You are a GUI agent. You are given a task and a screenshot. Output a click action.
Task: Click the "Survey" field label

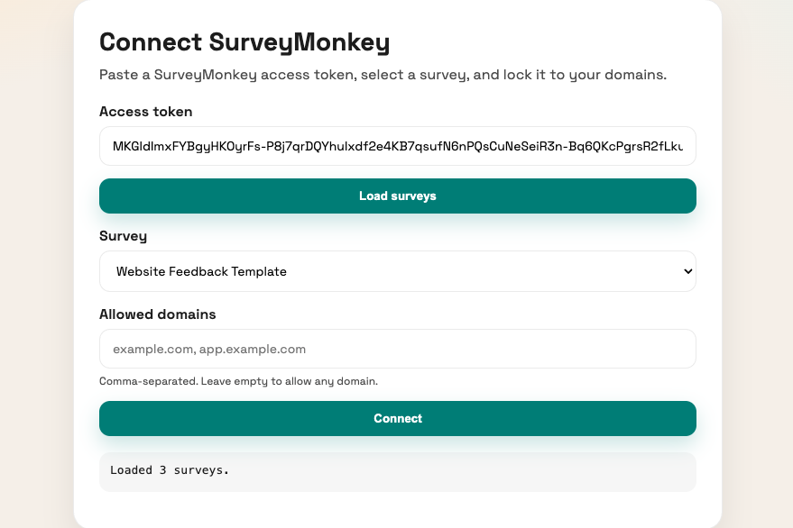pyautogui.click(x=124, y=236)
